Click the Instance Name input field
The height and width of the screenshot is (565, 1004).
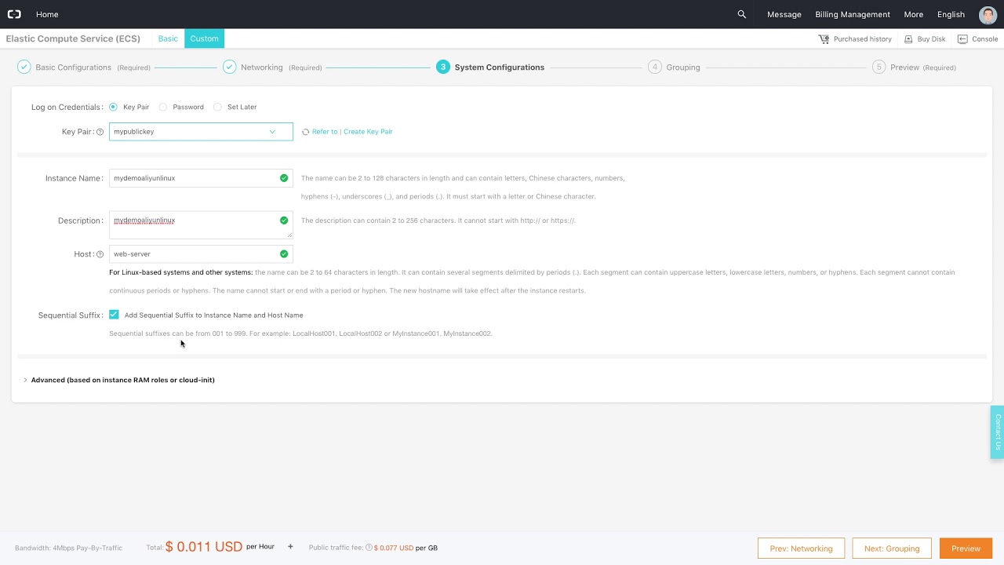201,178
